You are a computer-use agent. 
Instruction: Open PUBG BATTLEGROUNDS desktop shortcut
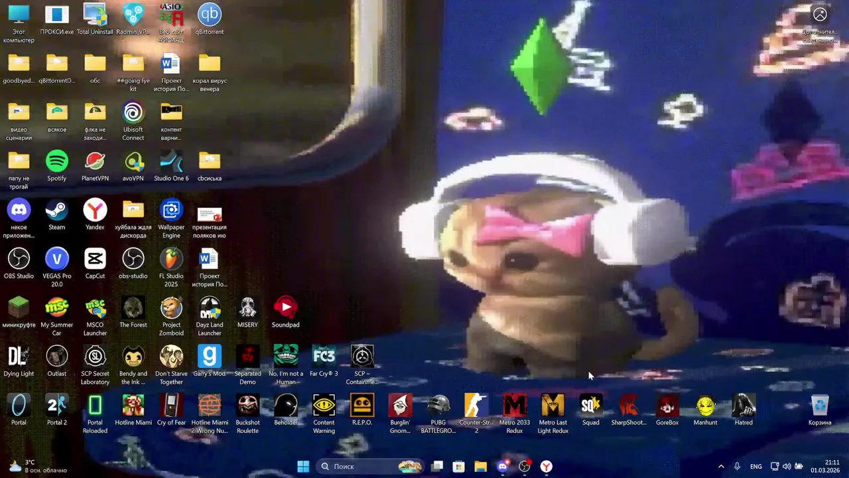click(438, 414)
